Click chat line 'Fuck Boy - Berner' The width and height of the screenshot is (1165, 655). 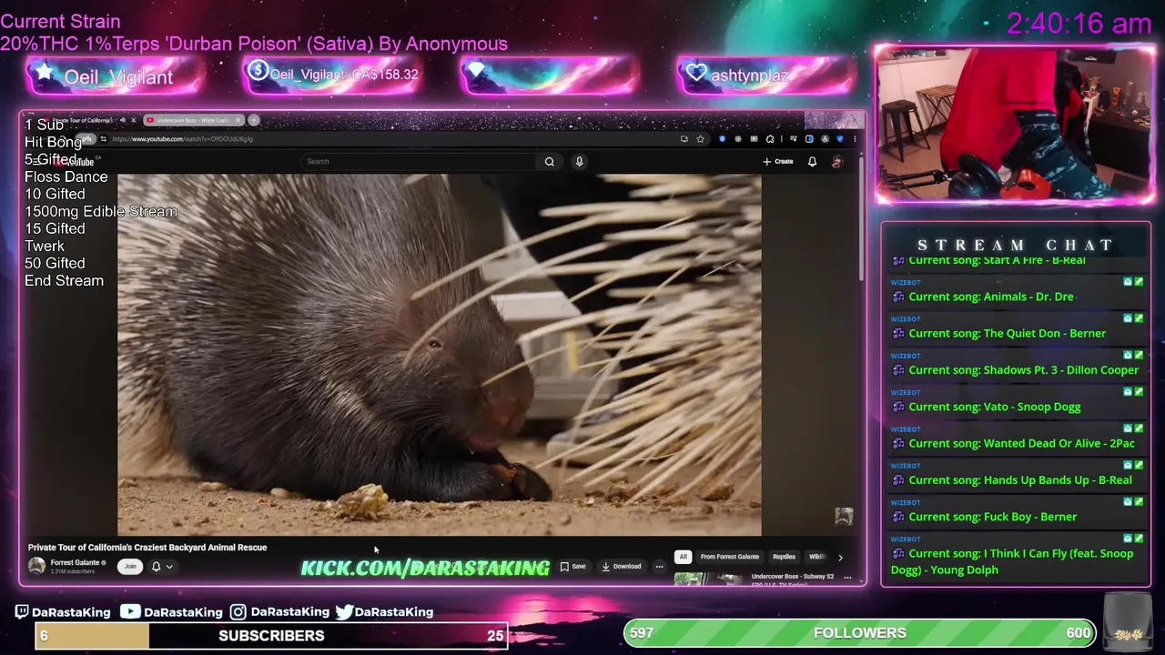pos(993,517)
